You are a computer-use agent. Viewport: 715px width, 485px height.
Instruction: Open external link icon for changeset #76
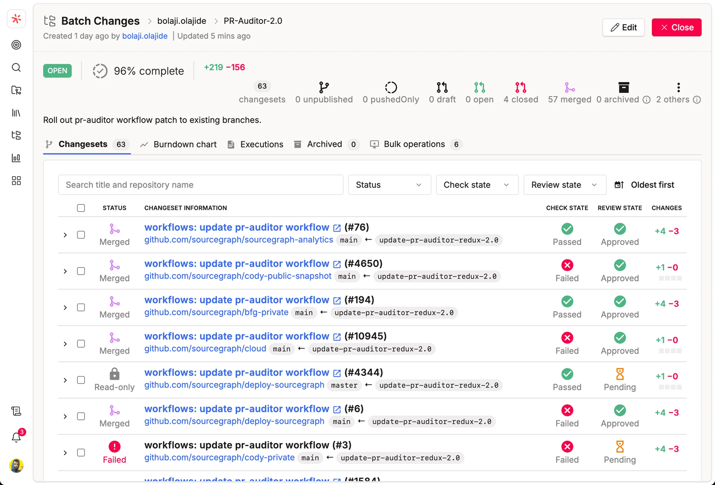[337, 228]
